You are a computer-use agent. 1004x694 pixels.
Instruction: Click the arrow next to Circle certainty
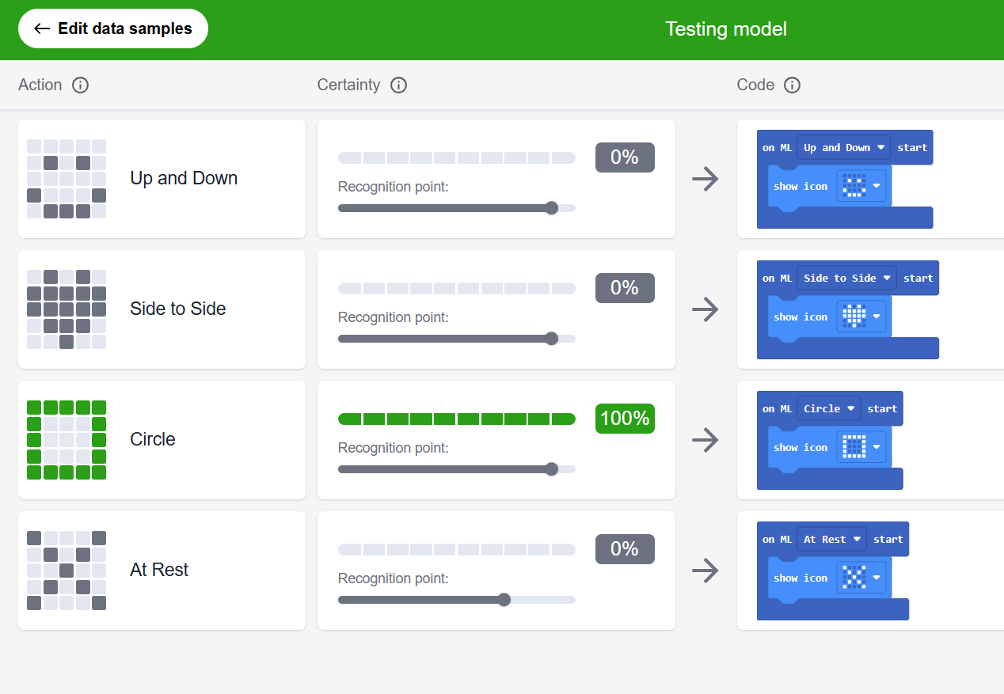coord(705,440)
